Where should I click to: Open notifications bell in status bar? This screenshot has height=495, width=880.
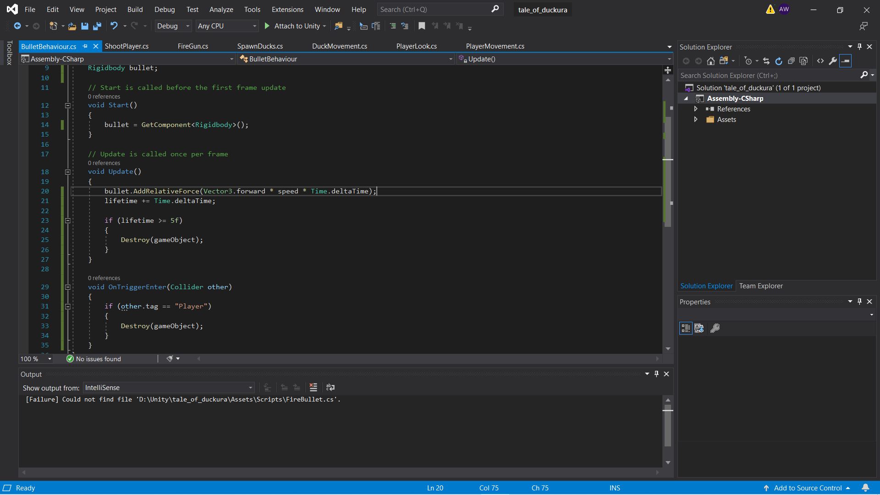865,488
